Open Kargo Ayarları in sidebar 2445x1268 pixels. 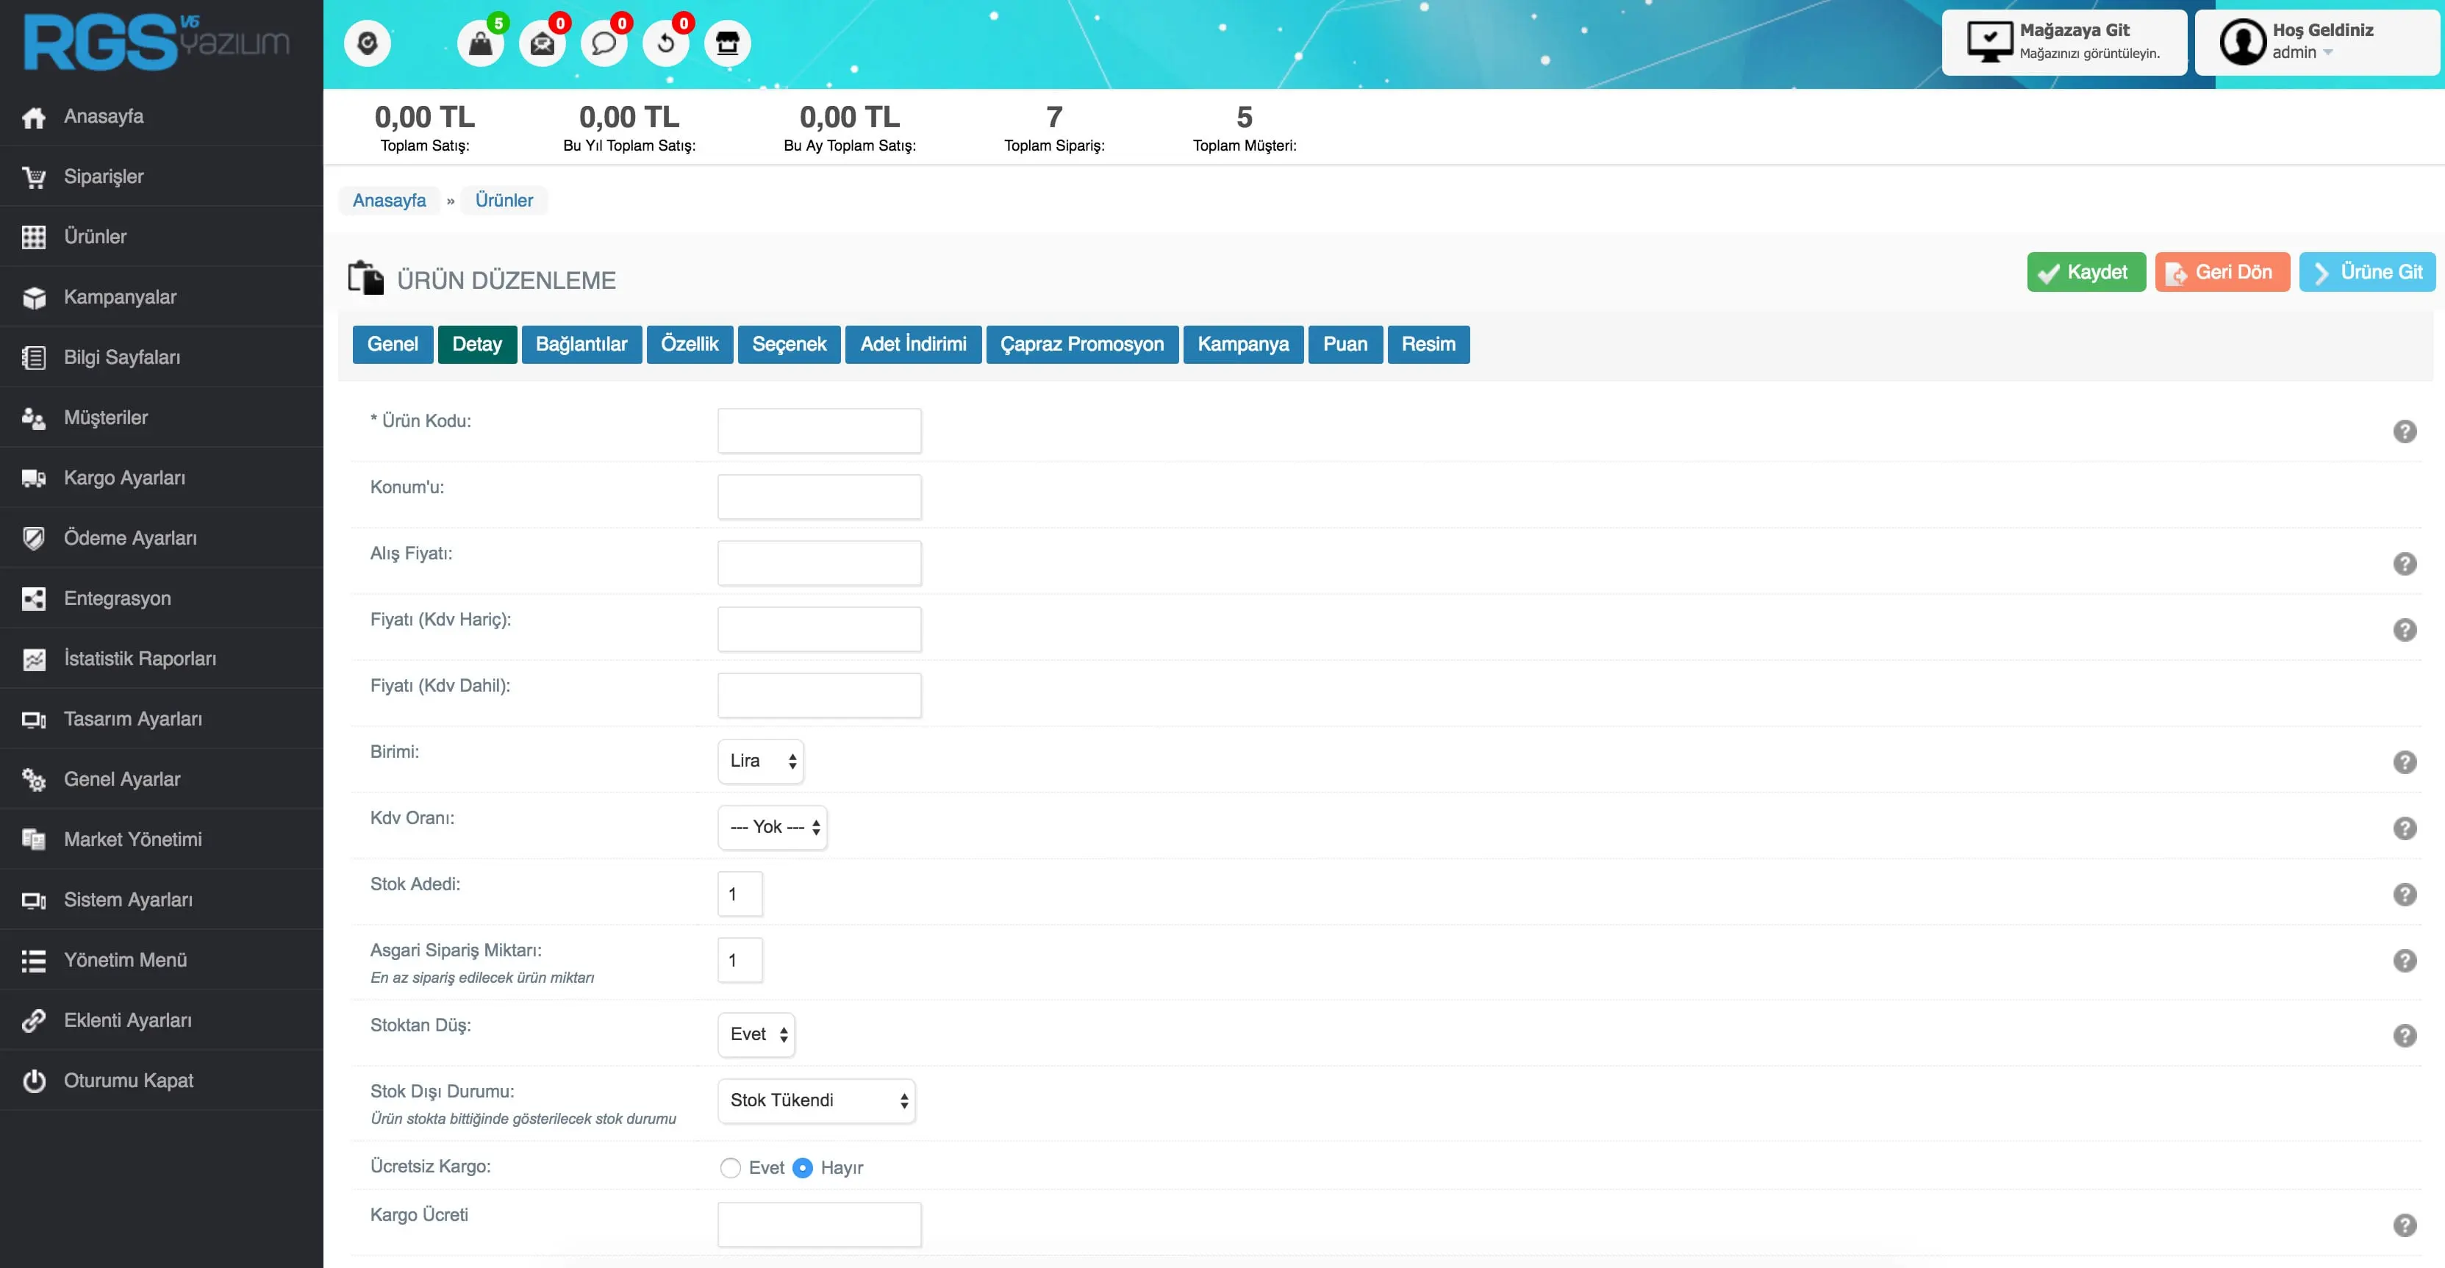click(x=124, y=477)
